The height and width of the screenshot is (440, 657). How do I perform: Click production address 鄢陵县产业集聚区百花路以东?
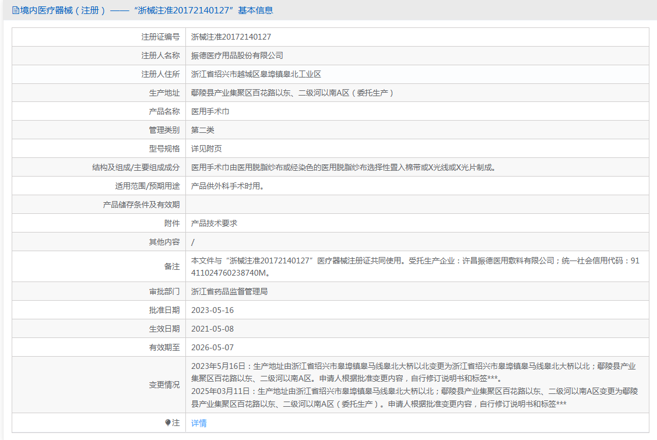coord(292,93)
